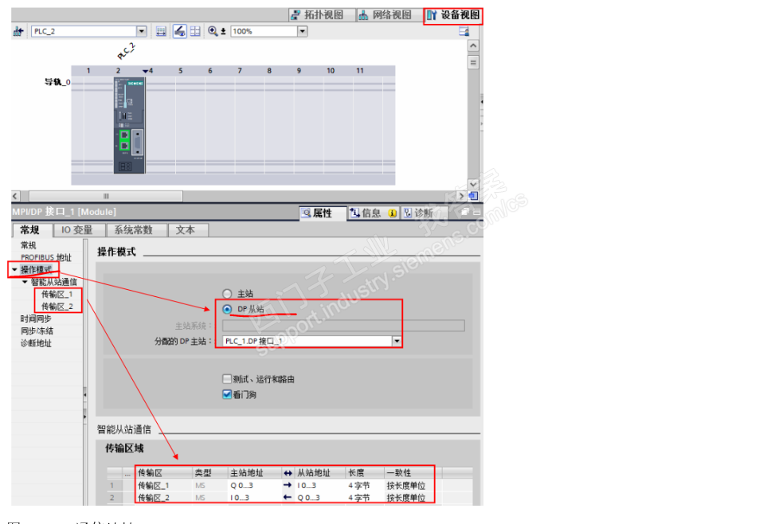The image size is (767, 524).
Task: Click the horizontal scrollbar thumb in device view
Action: pyautogui.click(x=106, y=196)
